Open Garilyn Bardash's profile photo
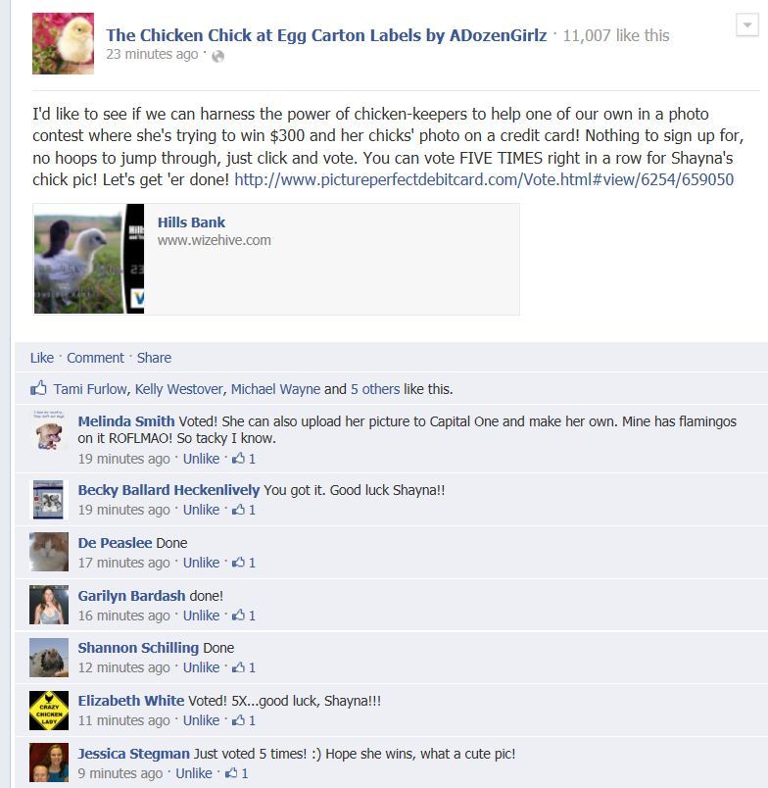 [x=49, y=605]
